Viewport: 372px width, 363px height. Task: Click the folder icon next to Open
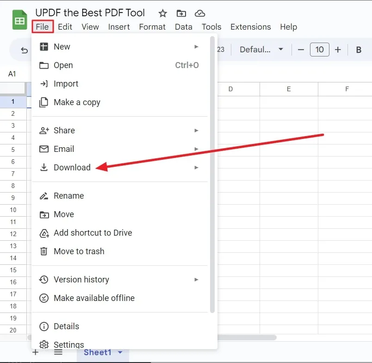(x=44, y=65)
